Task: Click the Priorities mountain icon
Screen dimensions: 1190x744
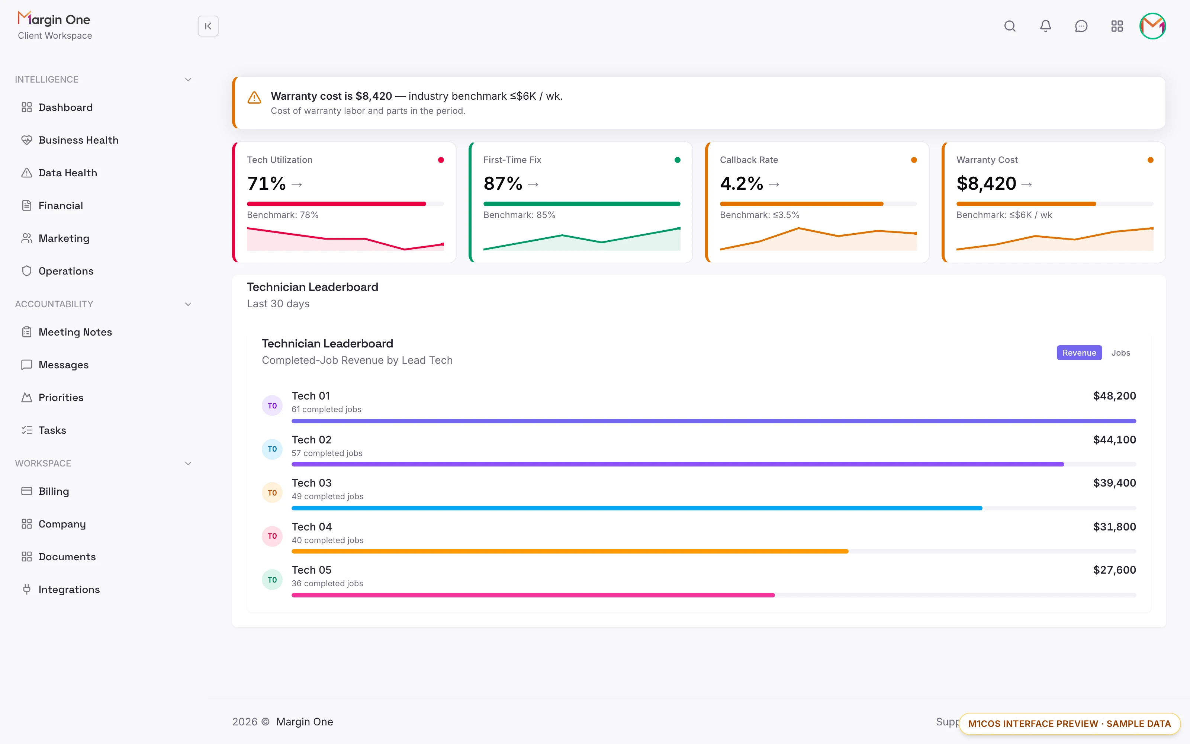Action: point(26,398)
